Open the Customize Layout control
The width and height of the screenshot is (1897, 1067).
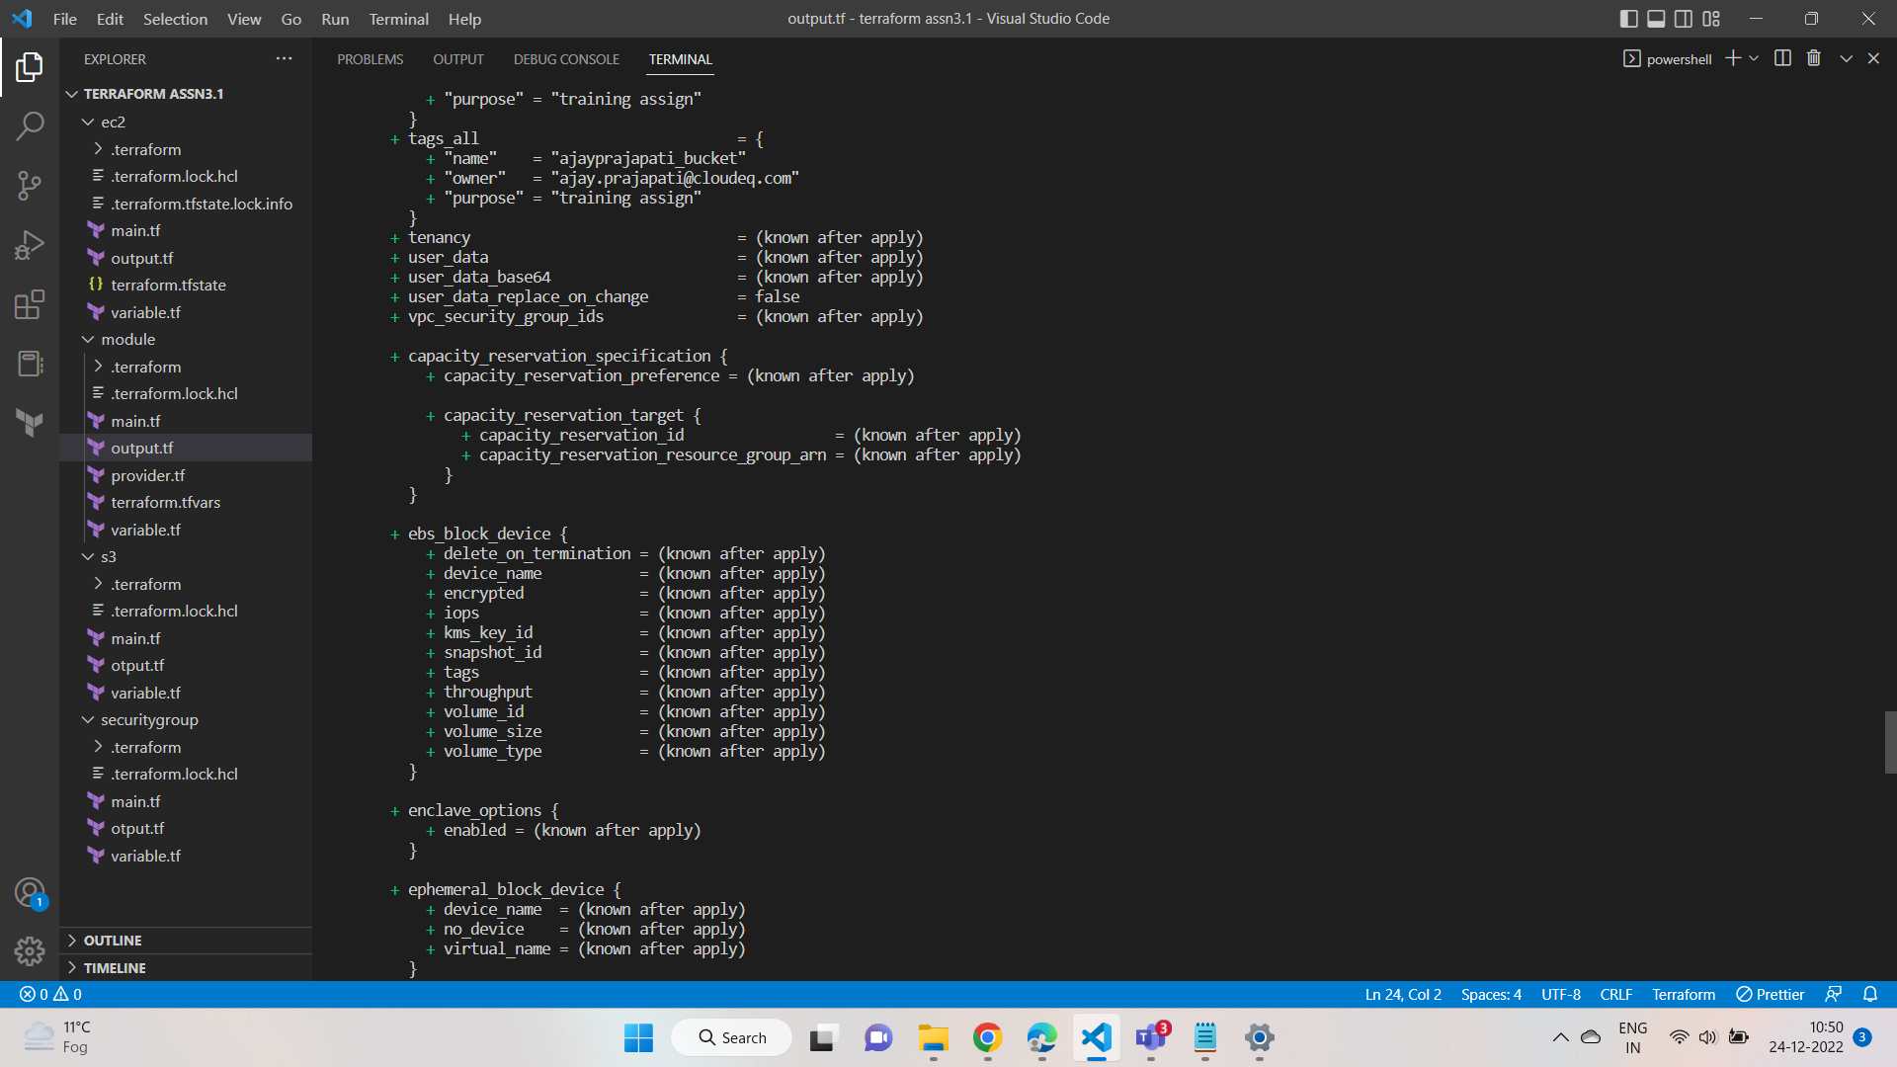point(1711,19)
